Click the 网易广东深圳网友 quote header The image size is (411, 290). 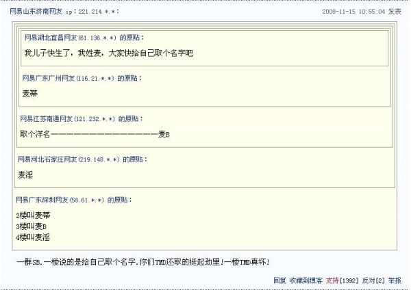[x=45, y=200]
